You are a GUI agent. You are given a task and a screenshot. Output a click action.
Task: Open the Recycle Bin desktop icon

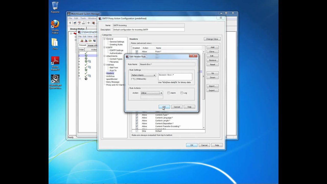coord(55,7)
